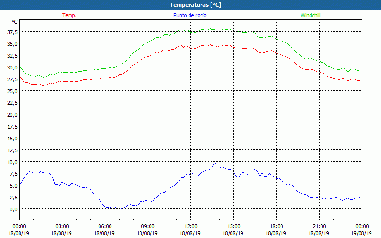
Task: Click the 32,5 y-axis value
Action: tap(12, 56)
